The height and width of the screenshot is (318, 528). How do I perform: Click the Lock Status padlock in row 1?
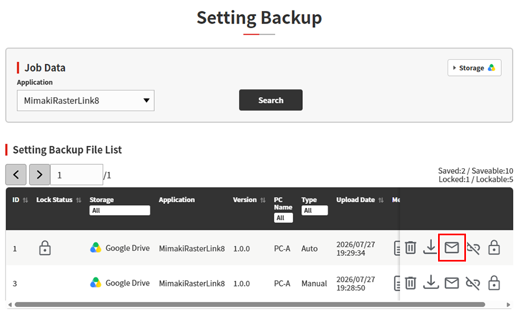point(45,248)
